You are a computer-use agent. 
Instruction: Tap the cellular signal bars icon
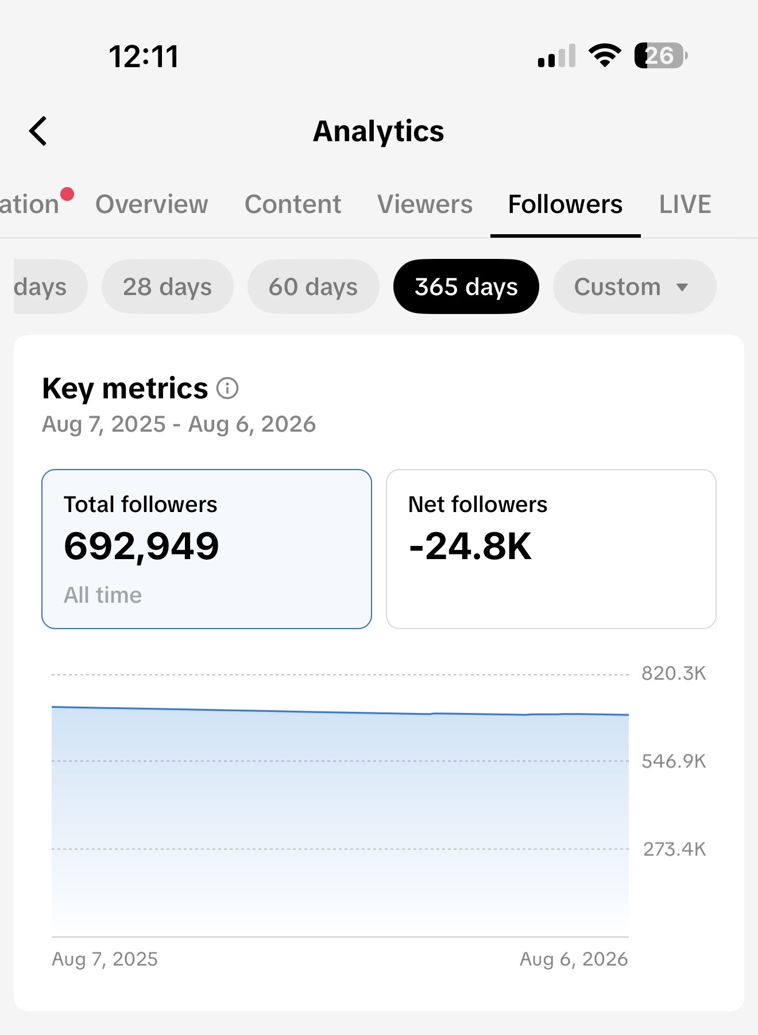(x=556, y=56)
